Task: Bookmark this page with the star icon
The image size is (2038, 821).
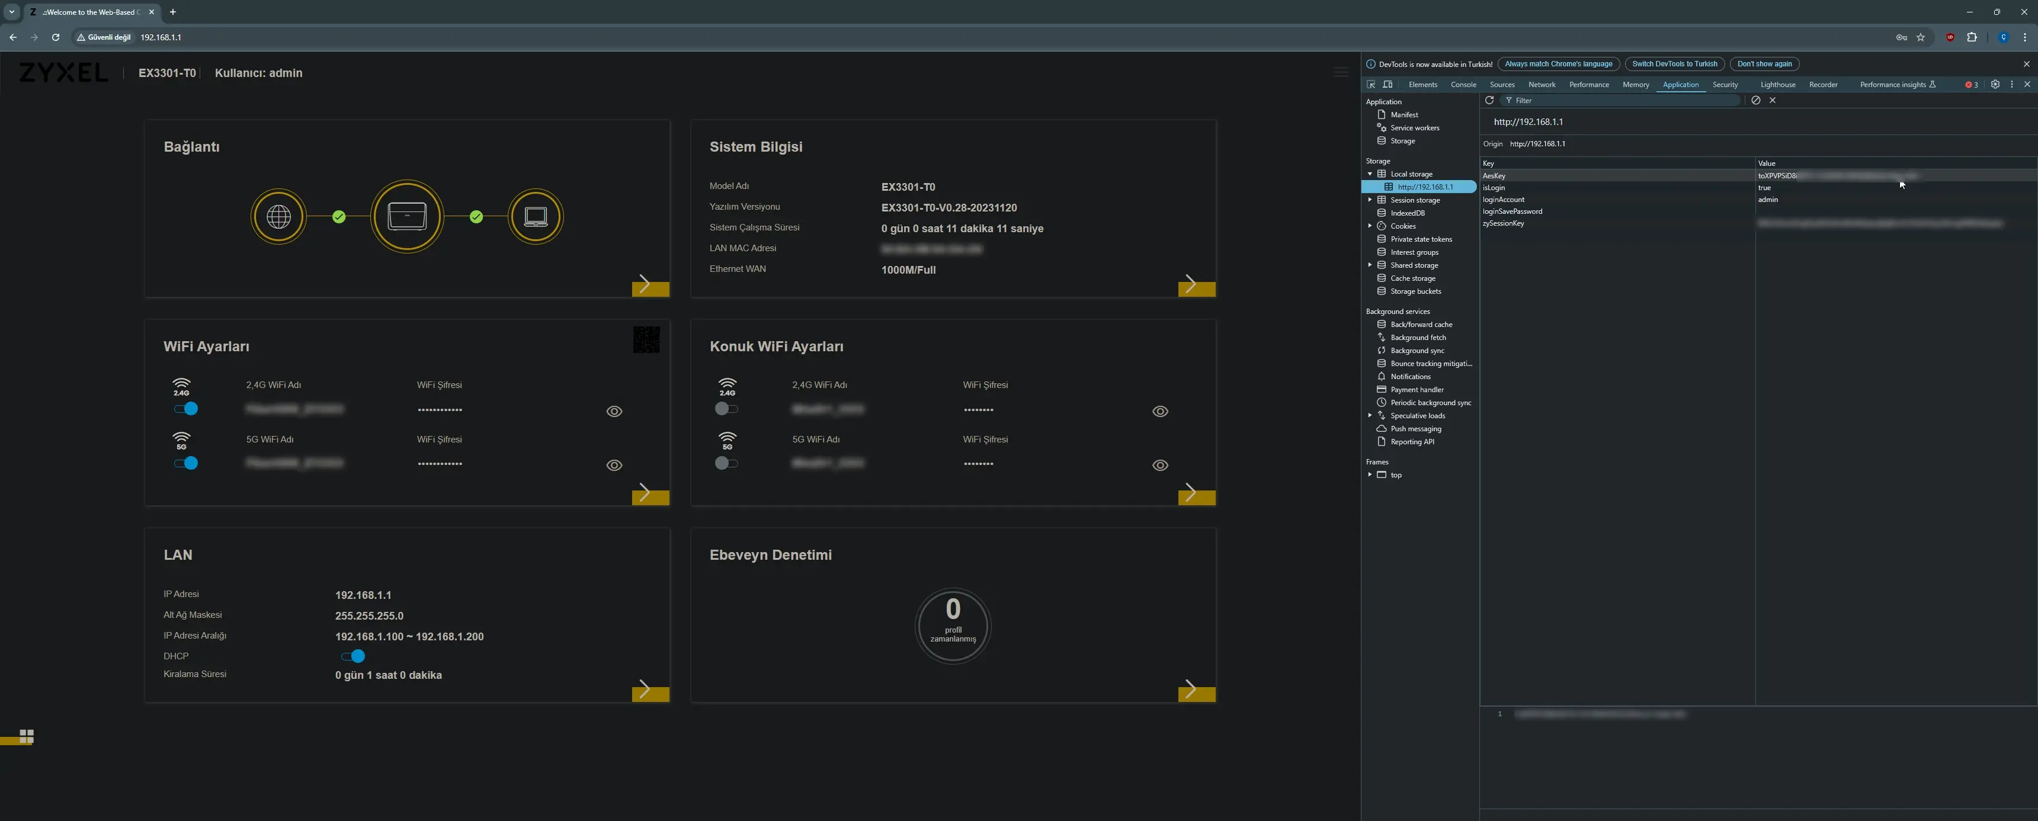Action: [1920, 37]
